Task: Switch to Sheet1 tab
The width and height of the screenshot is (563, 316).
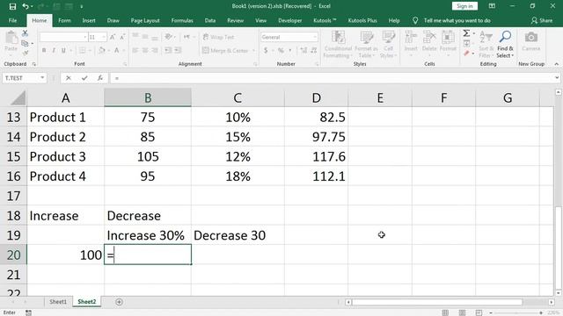Action: tap(58, 302)
